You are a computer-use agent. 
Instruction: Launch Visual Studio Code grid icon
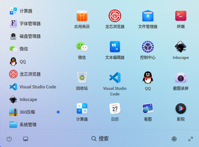115,78
